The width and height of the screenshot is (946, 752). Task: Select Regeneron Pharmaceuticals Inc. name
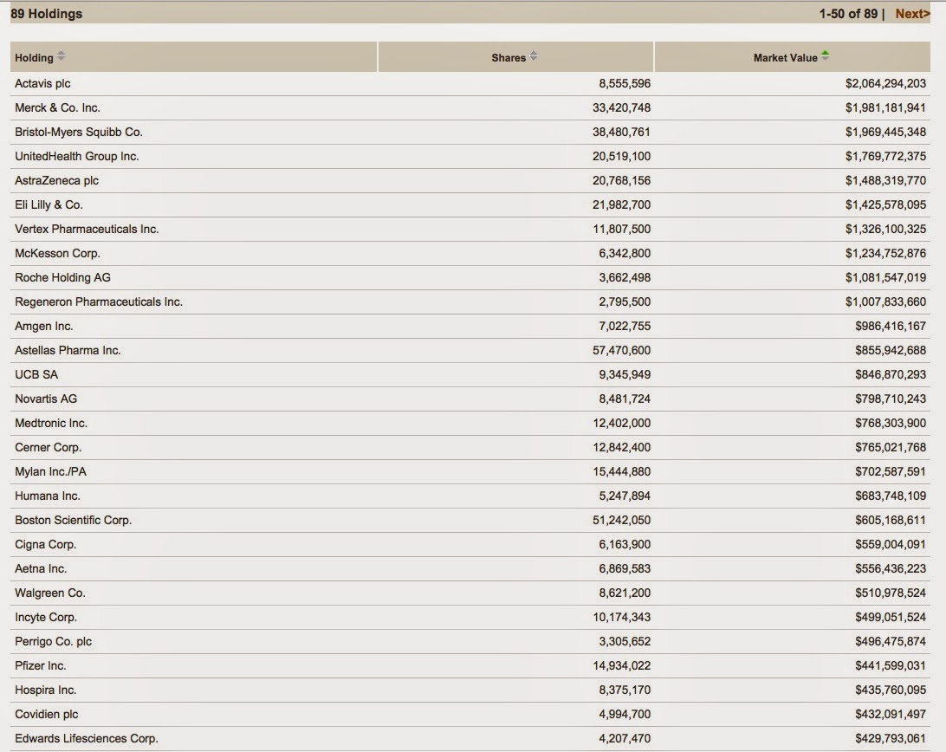point(99,301)
